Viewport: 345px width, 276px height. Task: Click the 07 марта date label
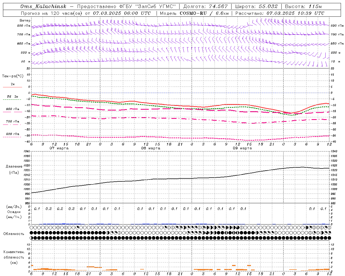pos(59,148)
